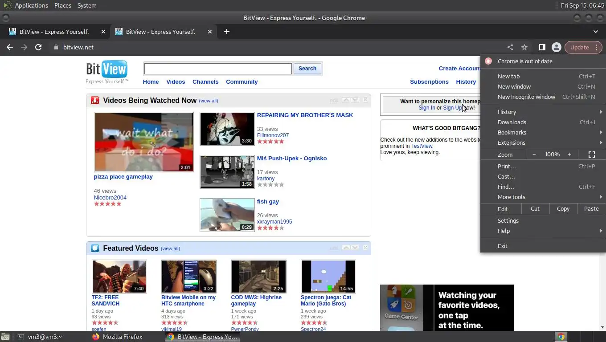Expand the Extensions submenu

[x=543, y=142]
